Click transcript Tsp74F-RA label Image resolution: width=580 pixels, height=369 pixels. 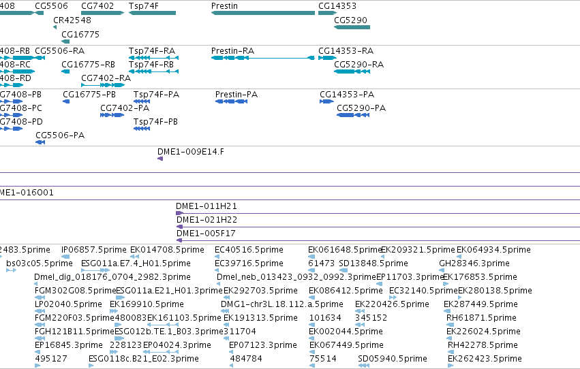[x=152, y=50]
